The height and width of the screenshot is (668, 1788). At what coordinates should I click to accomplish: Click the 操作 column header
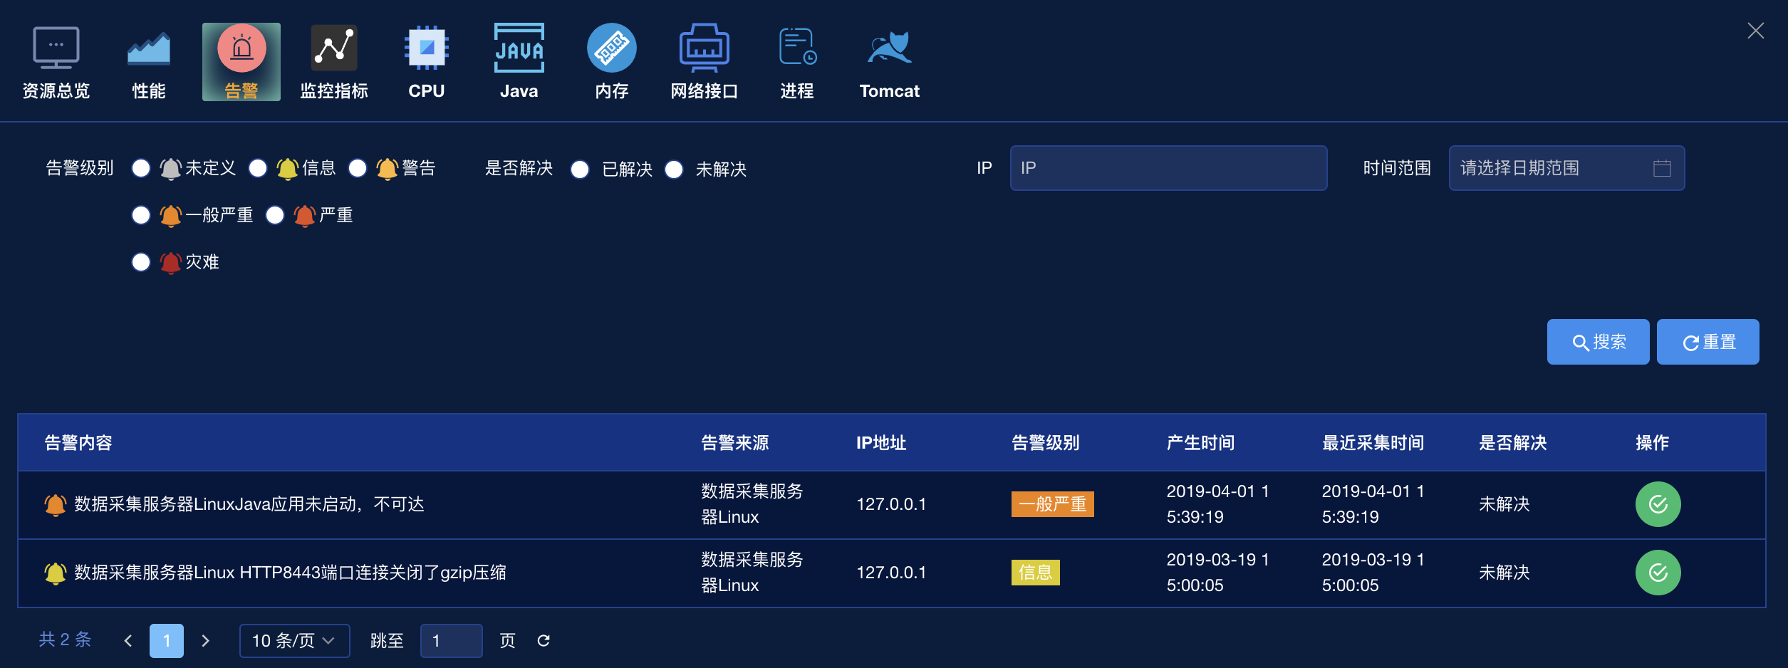point(1653,443)
